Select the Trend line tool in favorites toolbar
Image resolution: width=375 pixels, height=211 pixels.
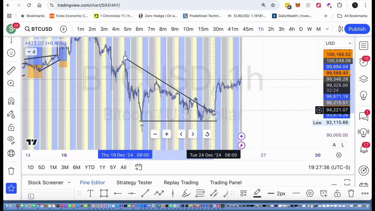145,193
